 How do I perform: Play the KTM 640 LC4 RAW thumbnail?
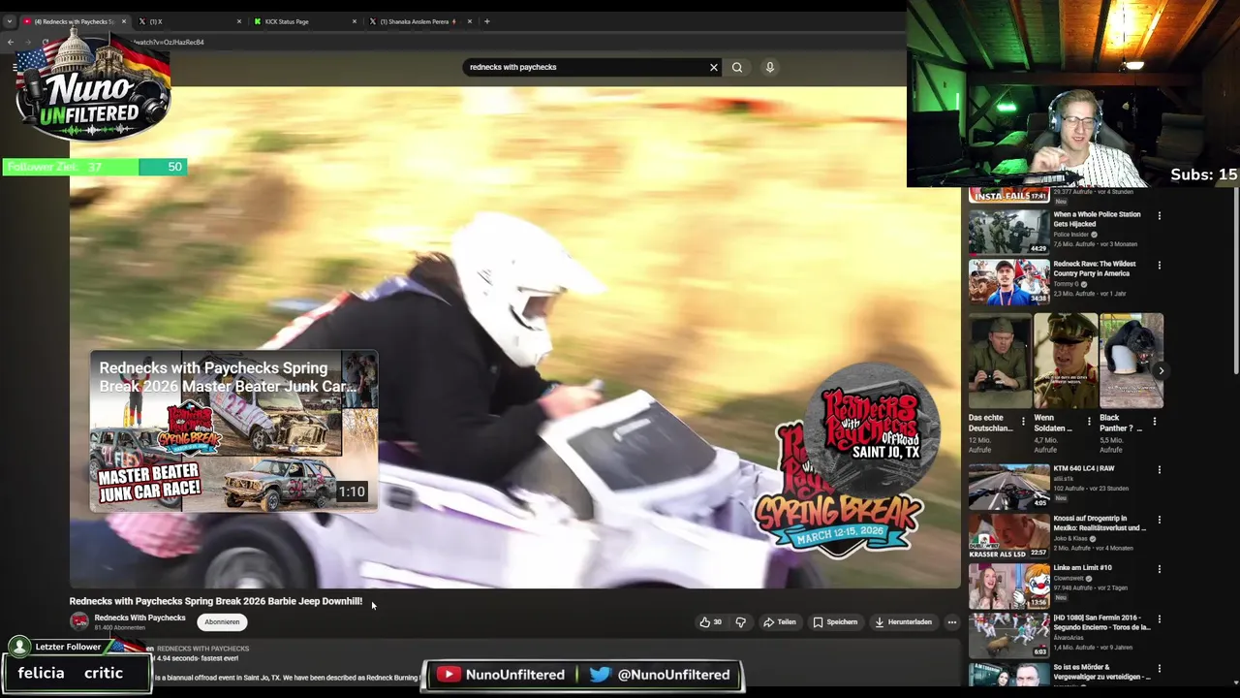click(1008, 485)
